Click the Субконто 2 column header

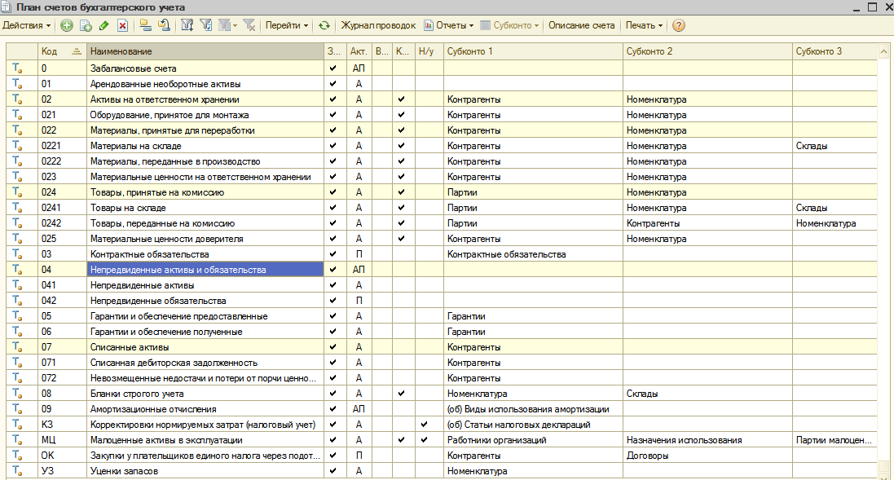707,51
